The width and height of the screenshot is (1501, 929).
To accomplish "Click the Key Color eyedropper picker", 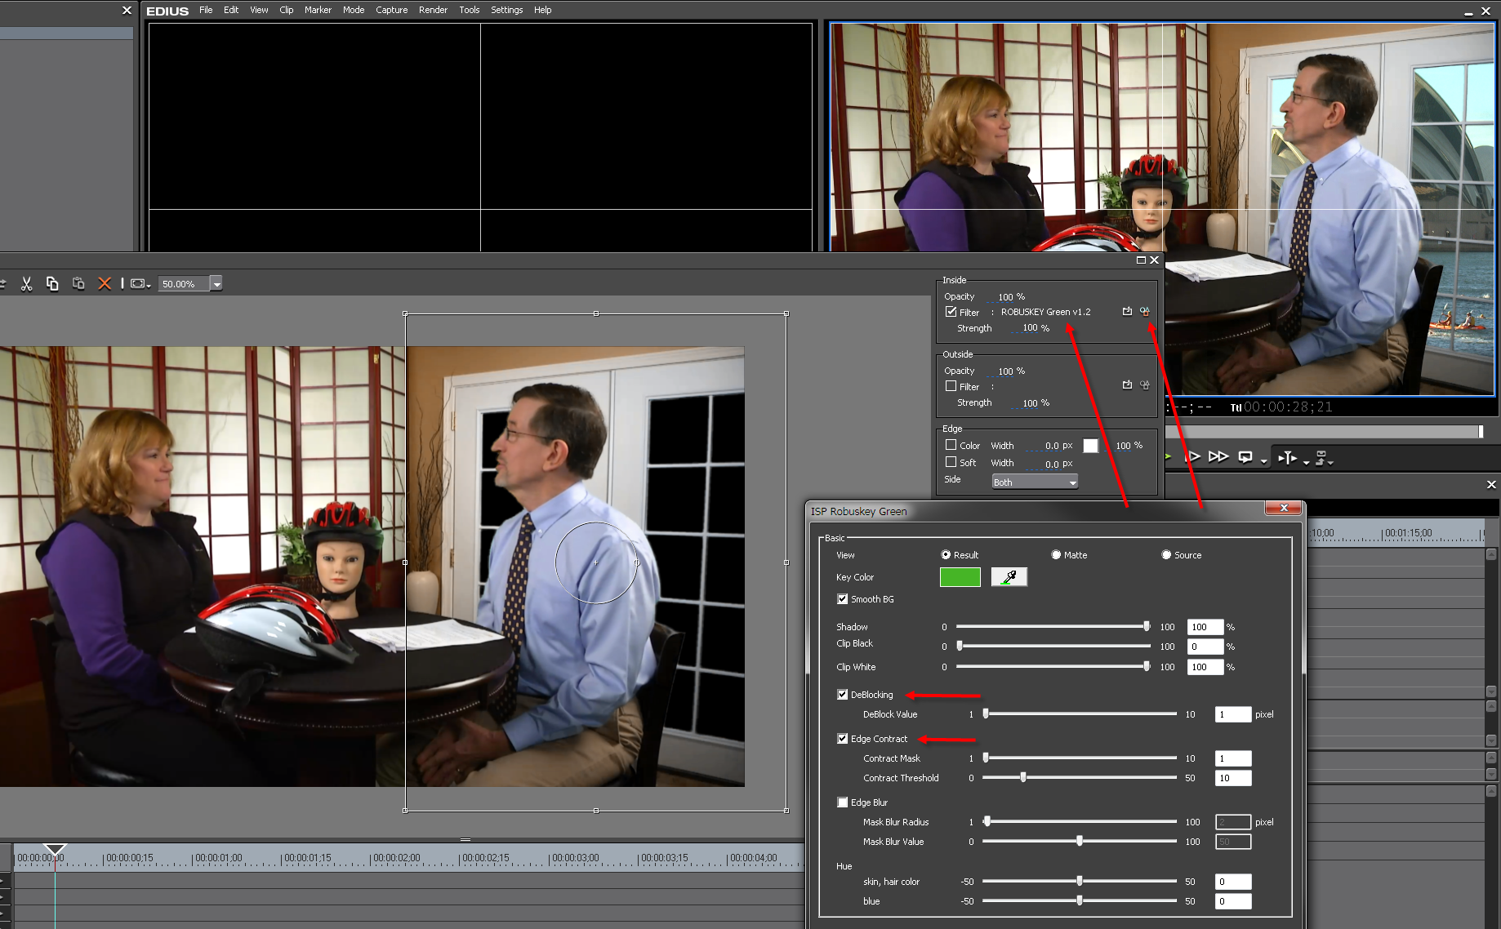I will pos(1009,577).
